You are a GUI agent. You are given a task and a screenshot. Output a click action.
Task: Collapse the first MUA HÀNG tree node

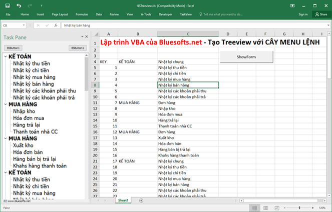click(6, 104)
